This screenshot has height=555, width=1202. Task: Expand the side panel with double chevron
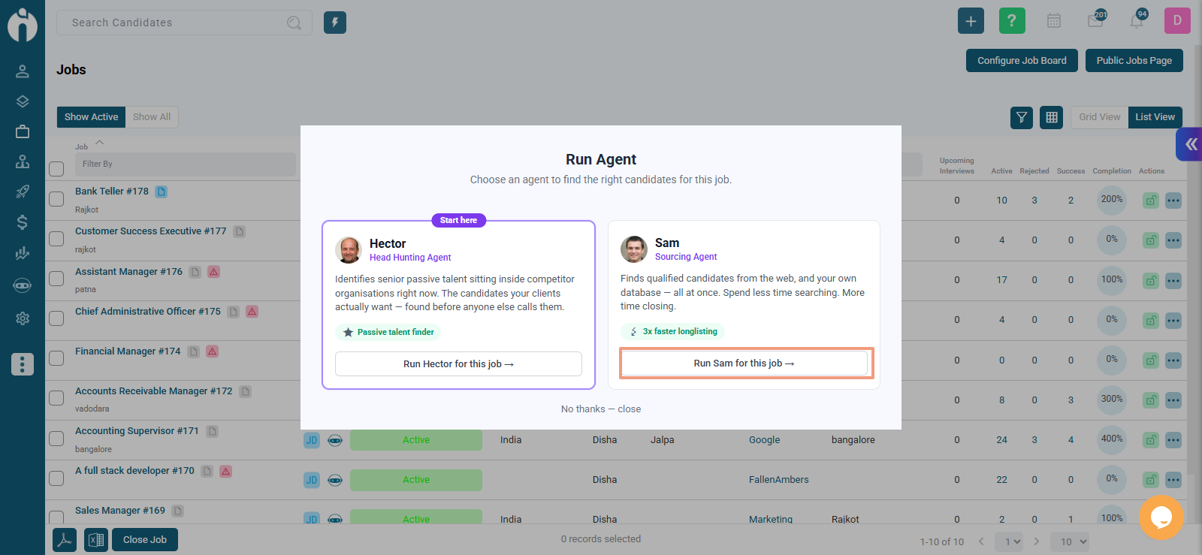(1191, 143)
